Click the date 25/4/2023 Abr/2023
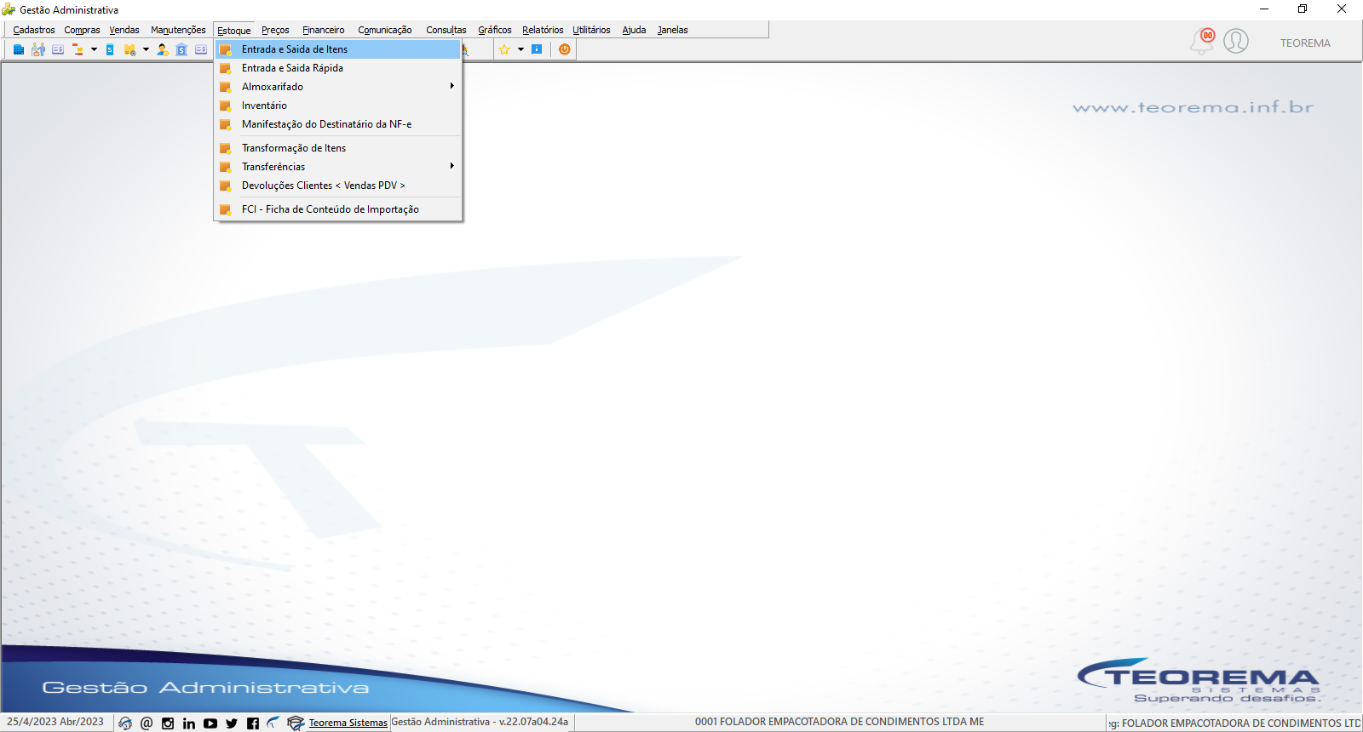 coord(55,722)
